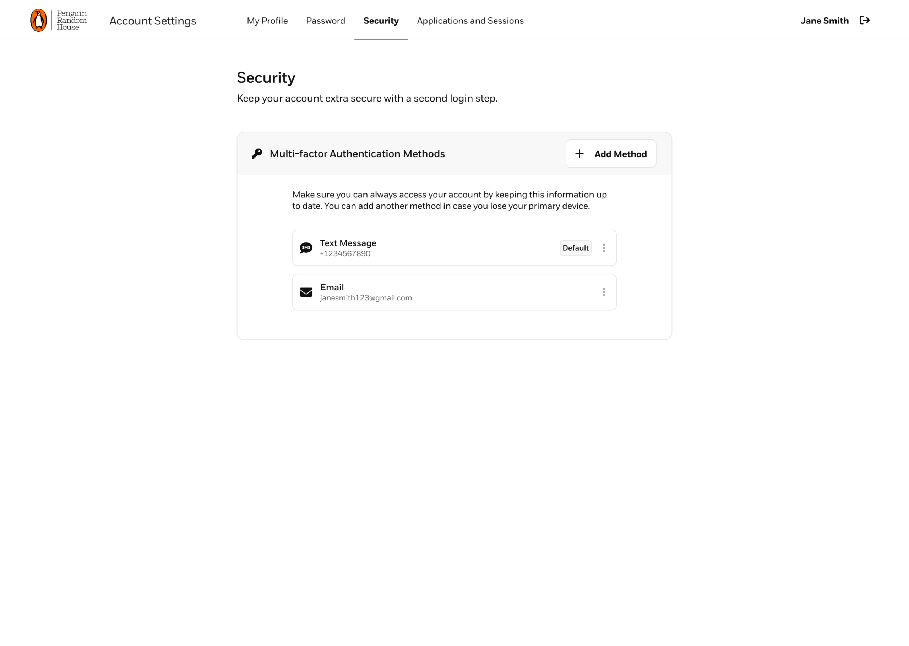
Task: Click the janesmith123@gmail.com address
Action: point(366,298)
